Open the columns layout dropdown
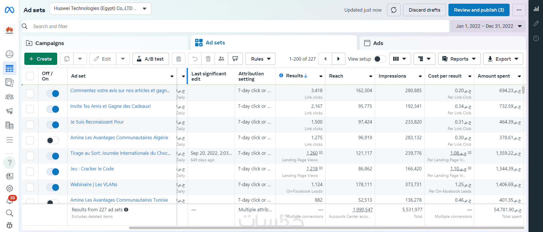 pos(400,59)
